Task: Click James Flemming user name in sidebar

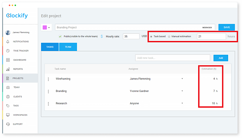Action: [21, 32]
